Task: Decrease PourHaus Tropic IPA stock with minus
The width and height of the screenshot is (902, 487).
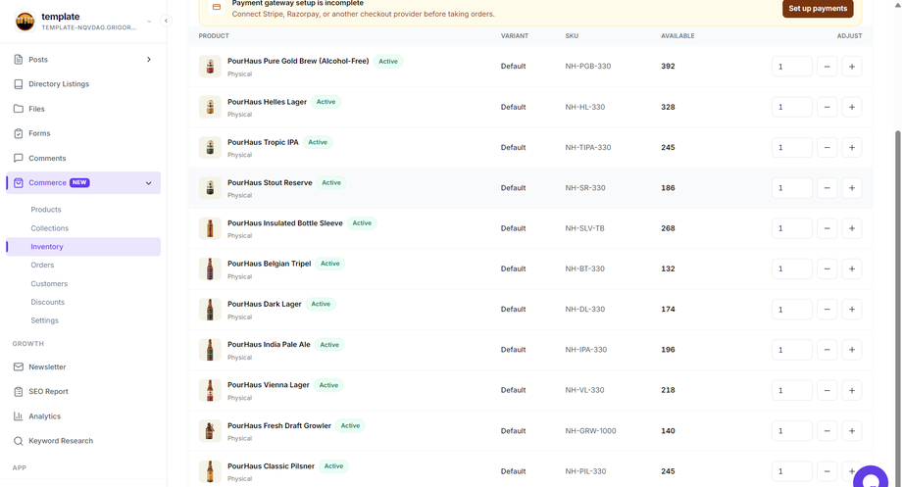Action: tap(827, 148)
